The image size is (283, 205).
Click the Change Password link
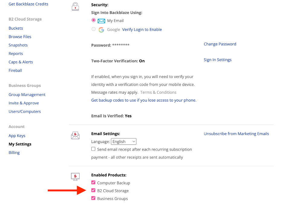(220, 44)
